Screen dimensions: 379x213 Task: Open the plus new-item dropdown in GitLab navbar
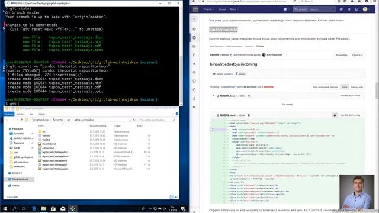point(286,9)
